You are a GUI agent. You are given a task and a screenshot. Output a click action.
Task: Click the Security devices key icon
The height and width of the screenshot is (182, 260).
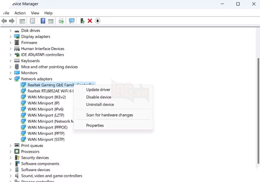(x=17, y=158)
